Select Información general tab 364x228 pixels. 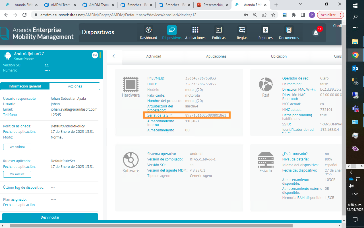point(25,86)
